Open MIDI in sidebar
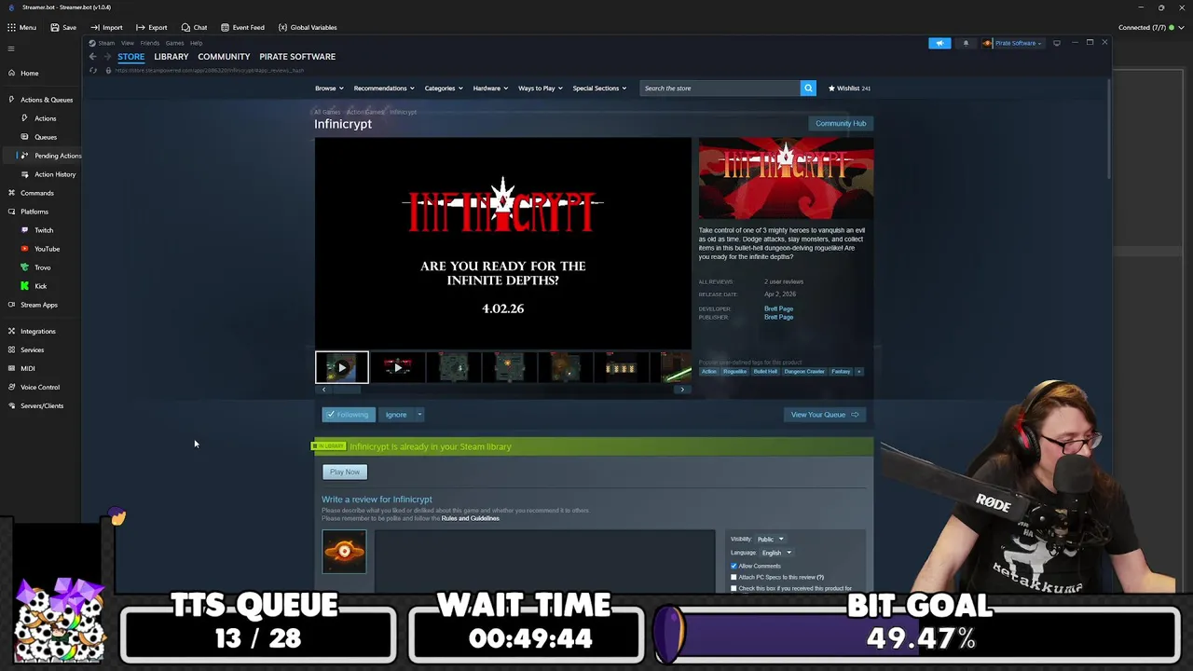 28,368
